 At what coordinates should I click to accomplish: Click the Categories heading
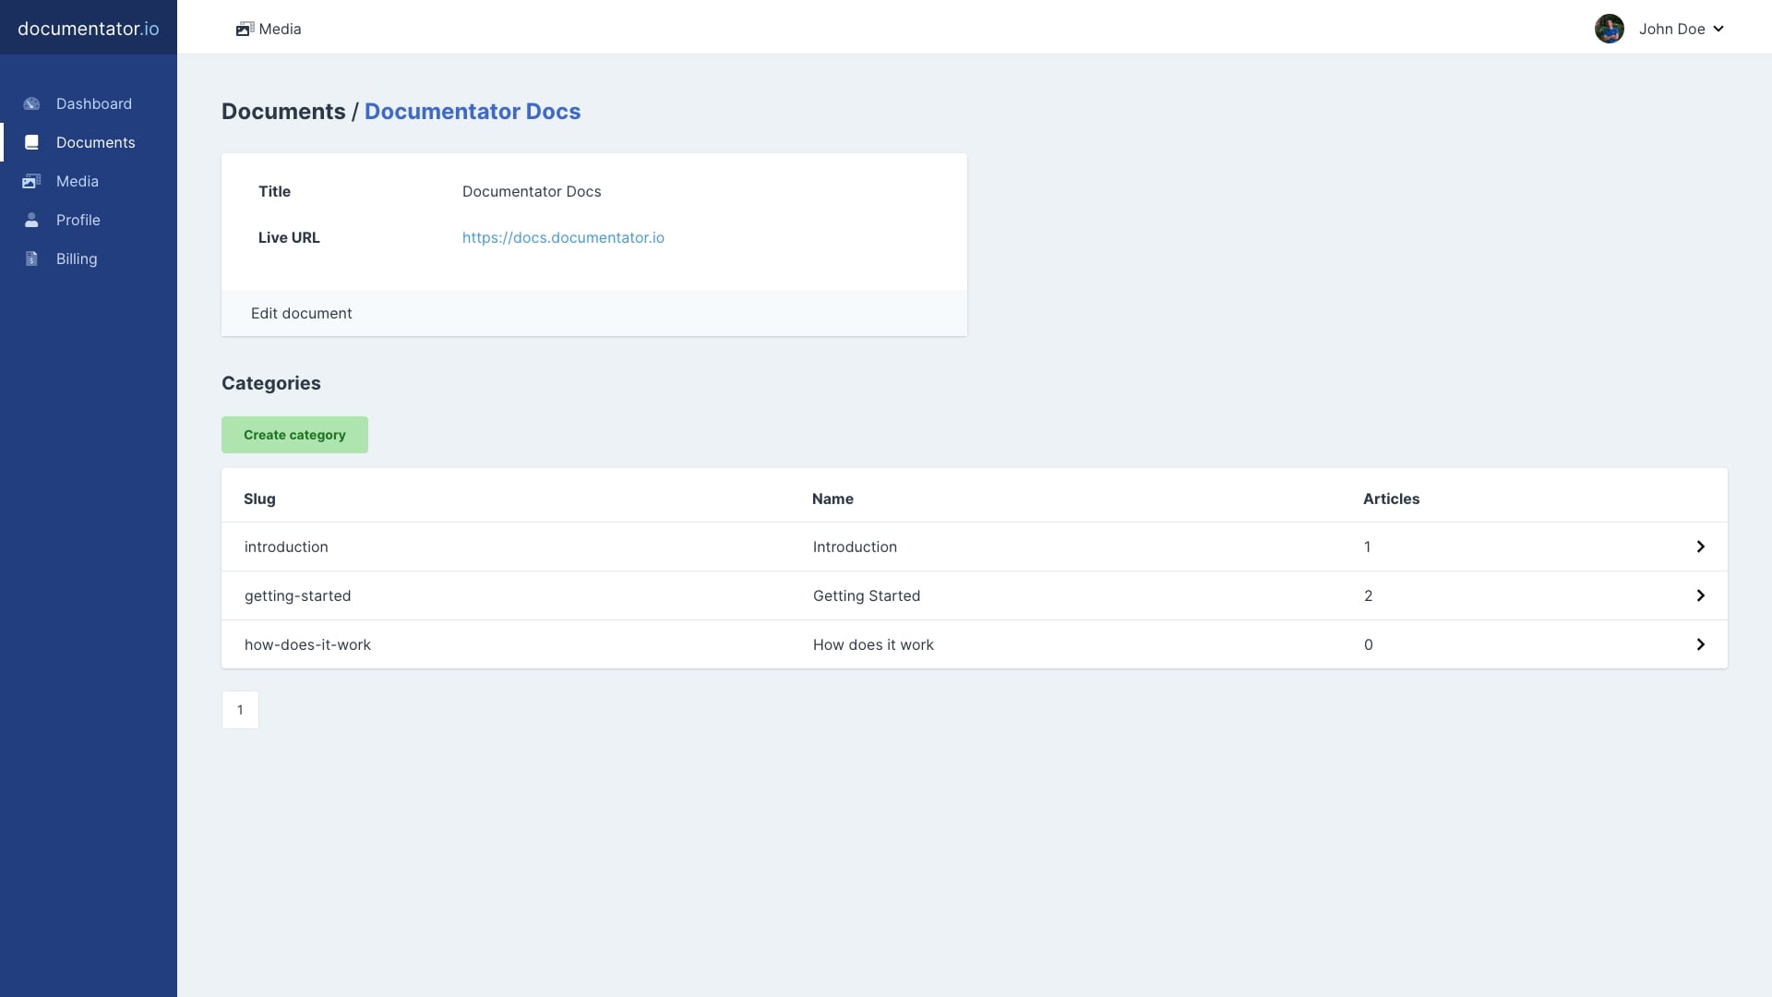[271, 384]
